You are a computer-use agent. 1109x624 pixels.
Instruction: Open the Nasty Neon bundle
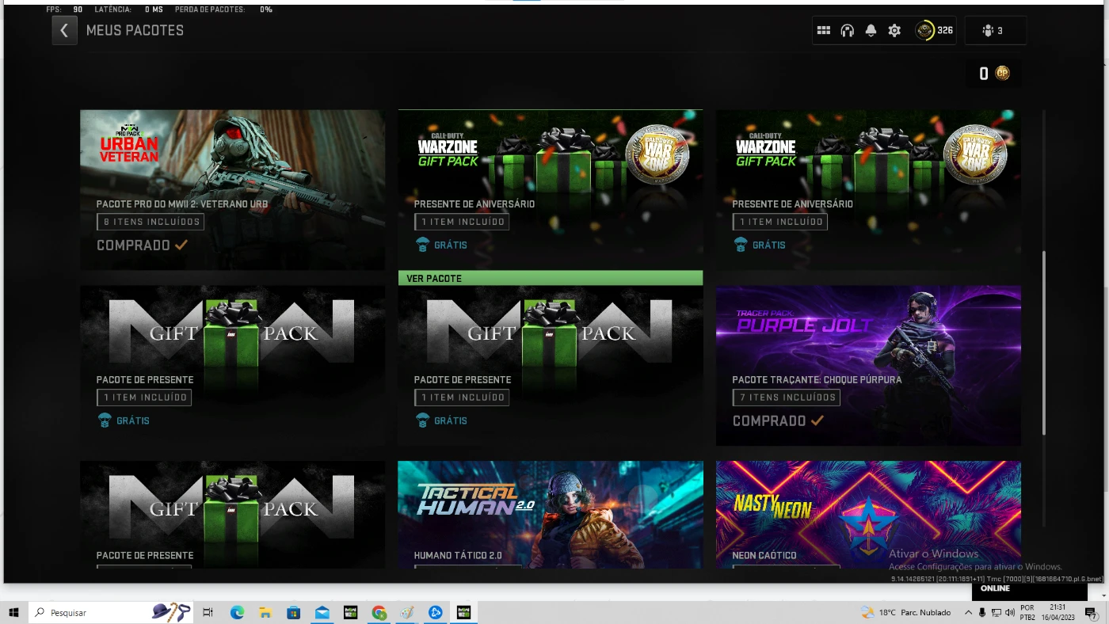(x=868, y=514)
